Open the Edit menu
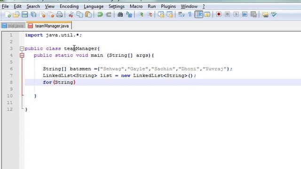Viewport: 301px width, 169px height. tap(17, 7)
